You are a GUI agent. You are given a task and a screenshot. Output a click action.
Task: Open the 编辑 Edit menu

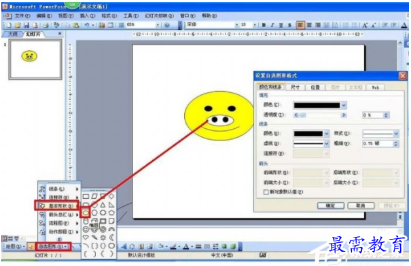44,16
